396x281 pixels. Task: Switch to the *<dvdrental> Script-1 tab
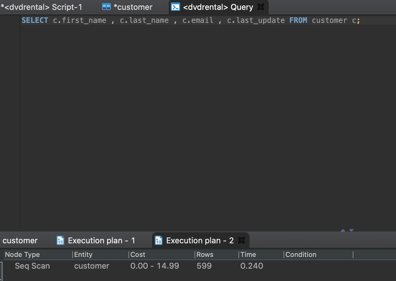point(41,7)
